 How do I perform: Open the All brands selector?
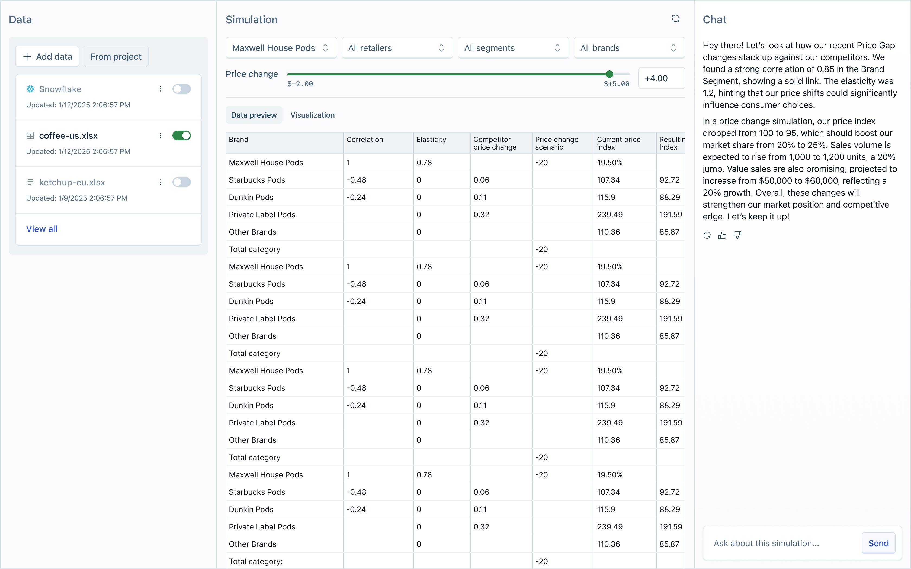629,48
